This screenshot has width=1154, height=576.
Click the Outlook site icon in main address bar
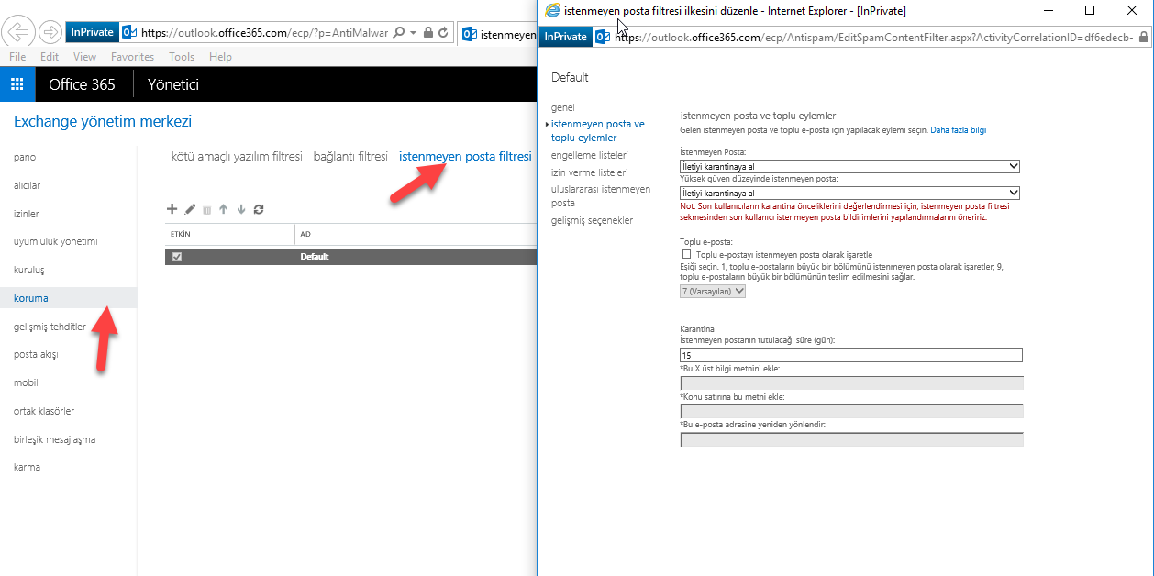click(129, 32)
